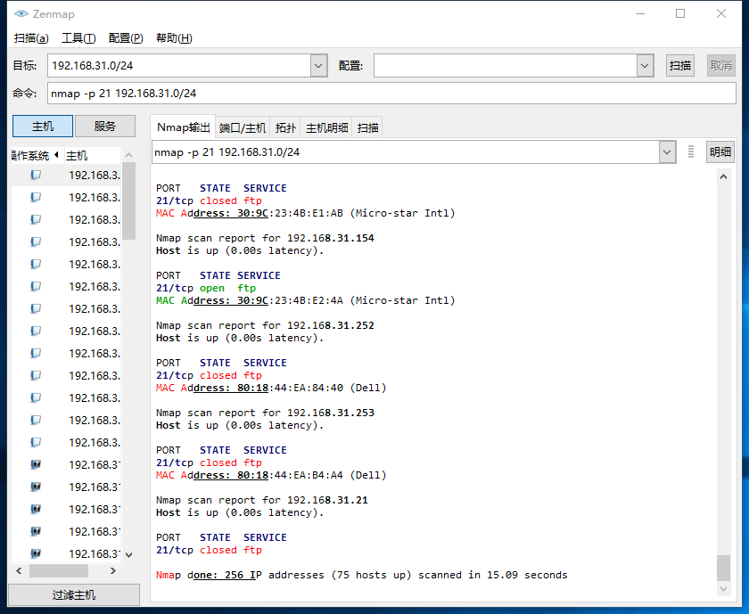Click the host list scroll-down arrow

[x=128, y=555]
